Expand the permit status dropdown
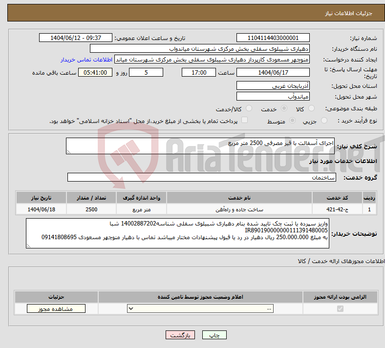 click(x=200, y=308)
